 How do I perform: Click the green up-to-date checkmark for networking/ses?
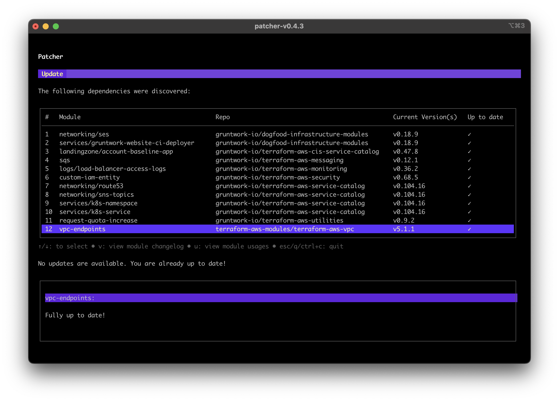pyautogui.click(x=470, y=134)
